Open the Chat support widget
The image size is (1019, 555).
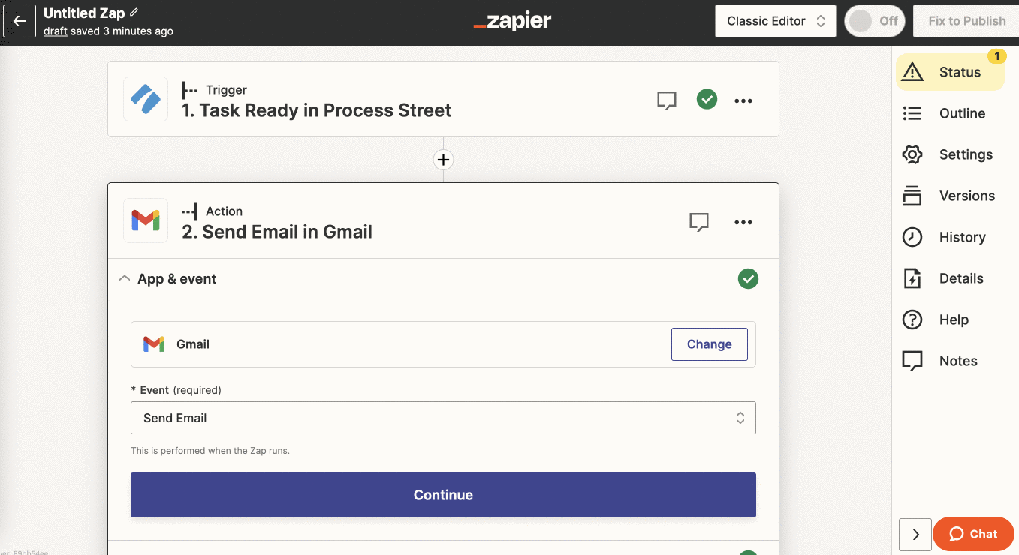point(973,534)
